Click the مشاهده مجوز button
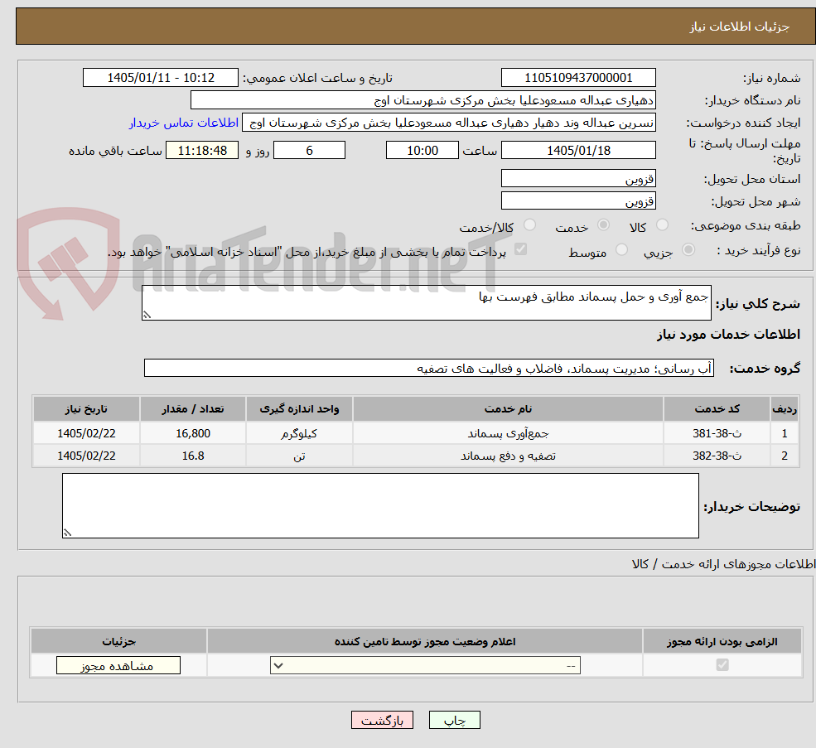Screen dimensions: 816x748 pyautogui.click(x=118, y=665)
